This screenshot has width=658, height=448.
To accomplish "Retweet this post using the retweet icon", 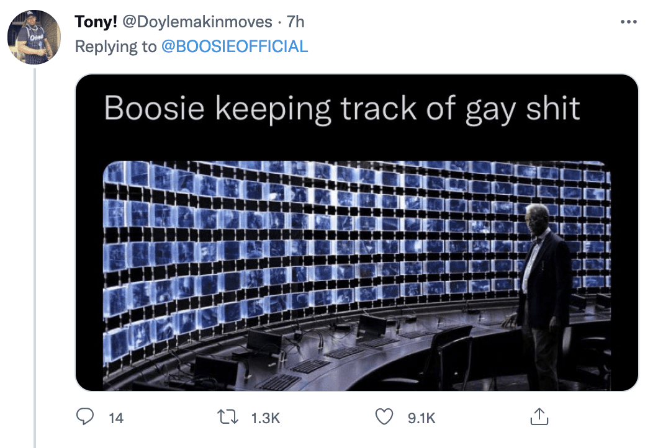I will click(228, 418).
